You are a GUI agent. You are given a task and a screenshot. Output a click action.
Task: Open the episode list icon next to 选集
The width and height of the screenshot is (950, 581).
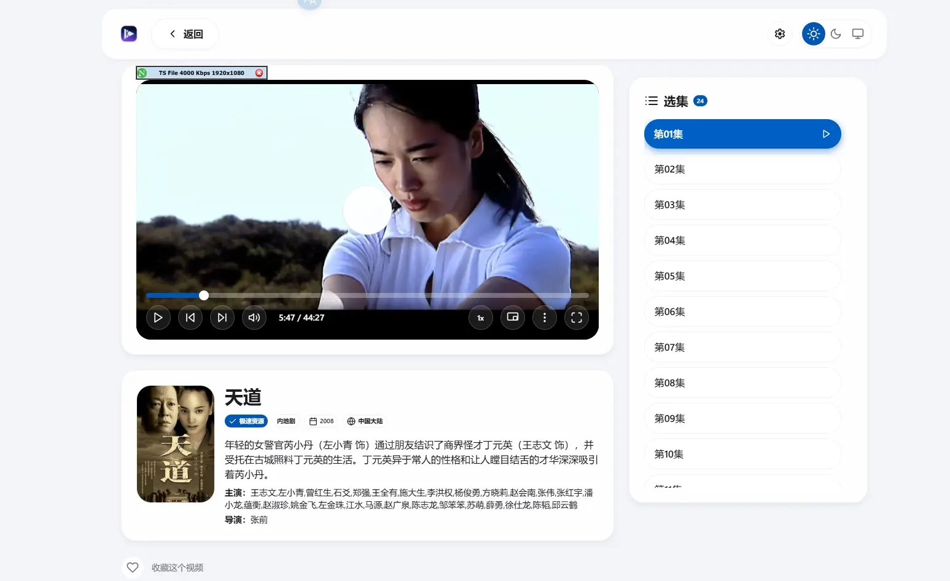[x=650, y=101]
